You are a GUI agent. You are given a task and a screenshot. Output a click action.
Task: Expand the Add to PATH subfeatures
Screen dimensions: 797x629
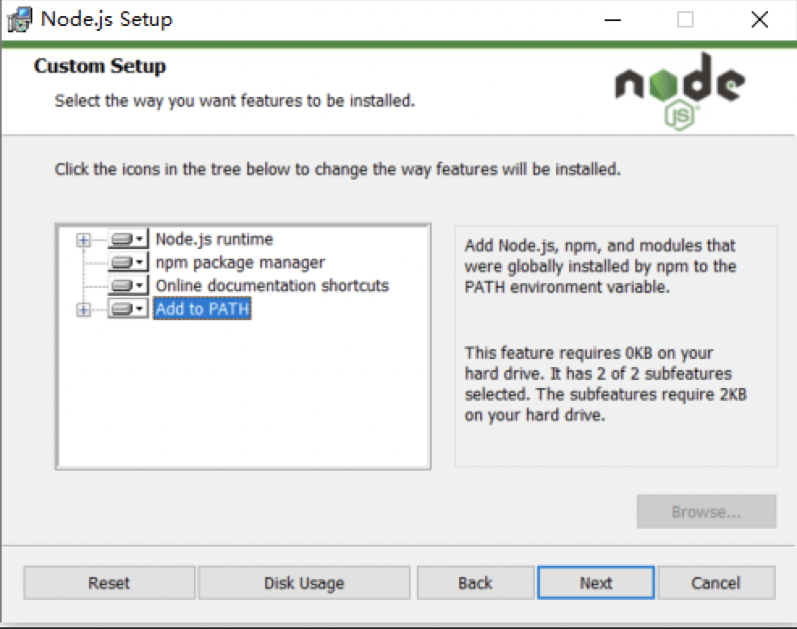(x=83, y=309)
